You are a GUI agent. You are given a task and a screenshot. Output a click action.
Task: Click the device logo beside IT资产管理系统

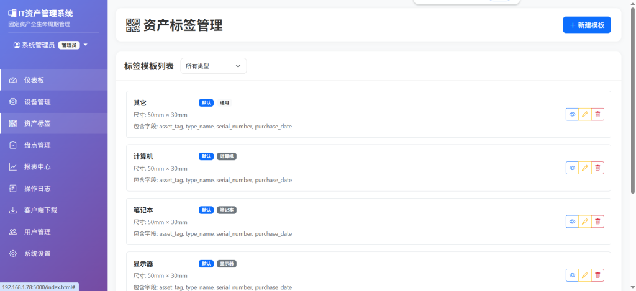pyautogui.click(x=12, y=14)
